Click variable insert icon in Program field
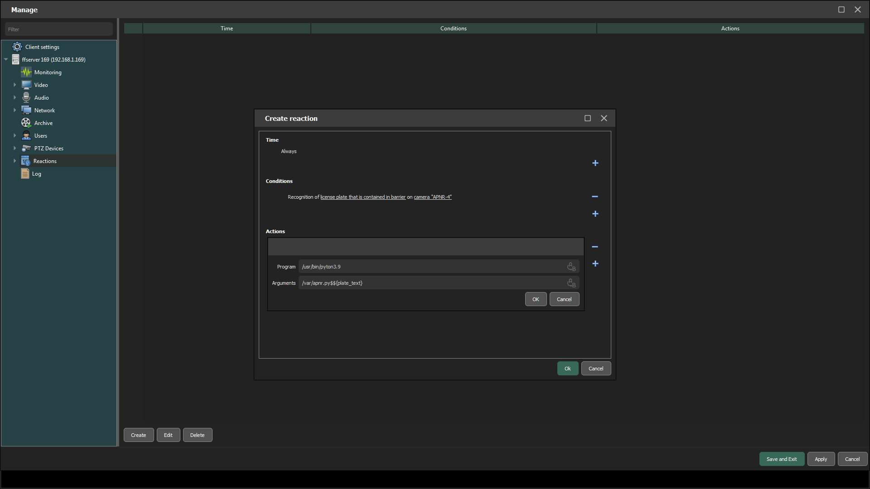 point(571,267)
